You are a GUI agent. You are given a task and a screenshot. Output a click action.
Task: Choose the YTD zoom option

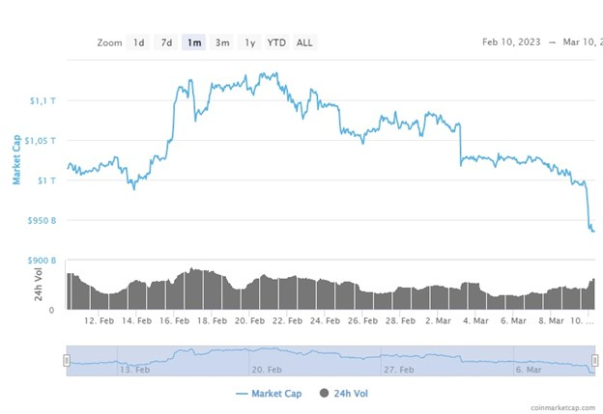click(277, 42)
